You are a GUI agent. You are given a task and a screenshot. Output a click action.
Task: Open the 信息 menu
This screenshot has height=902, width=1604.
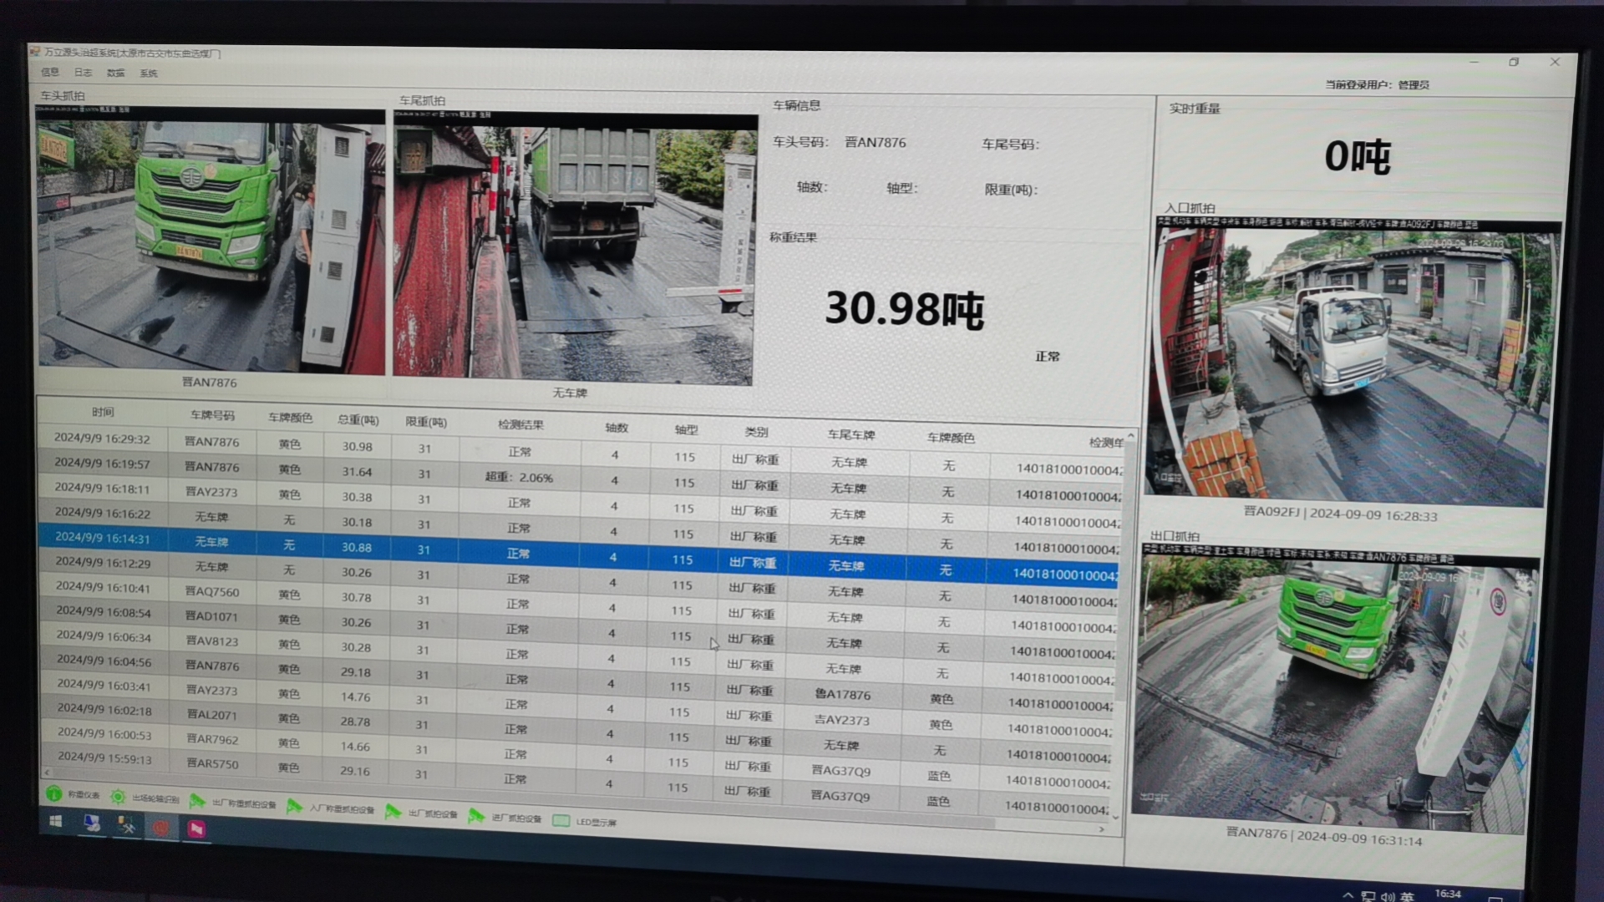tap(50, 72)
